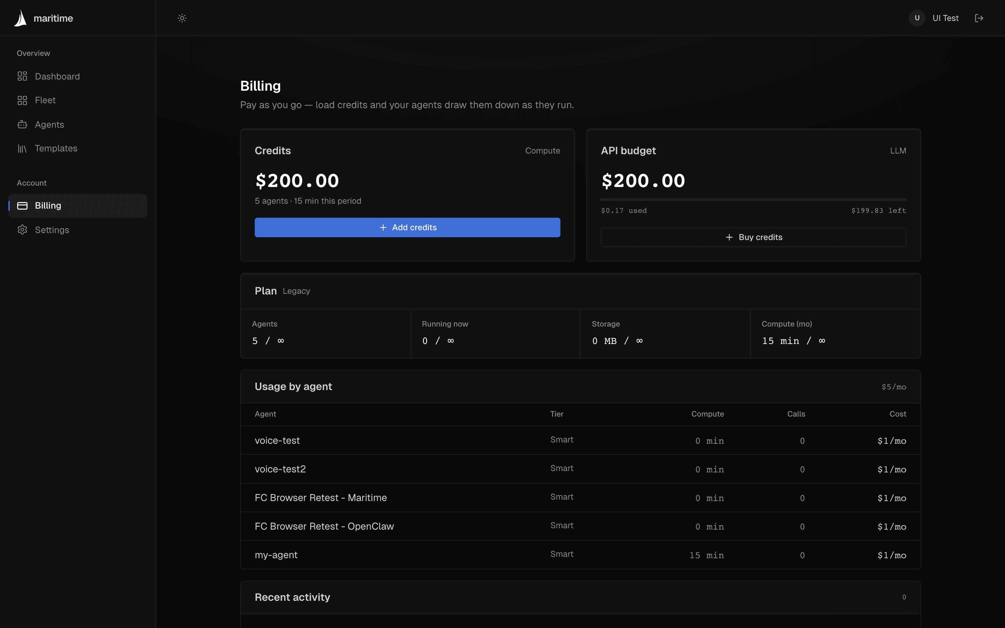1005x628 pixels.
Task: Click the Tier column header
Action: (x=557, y=414)
